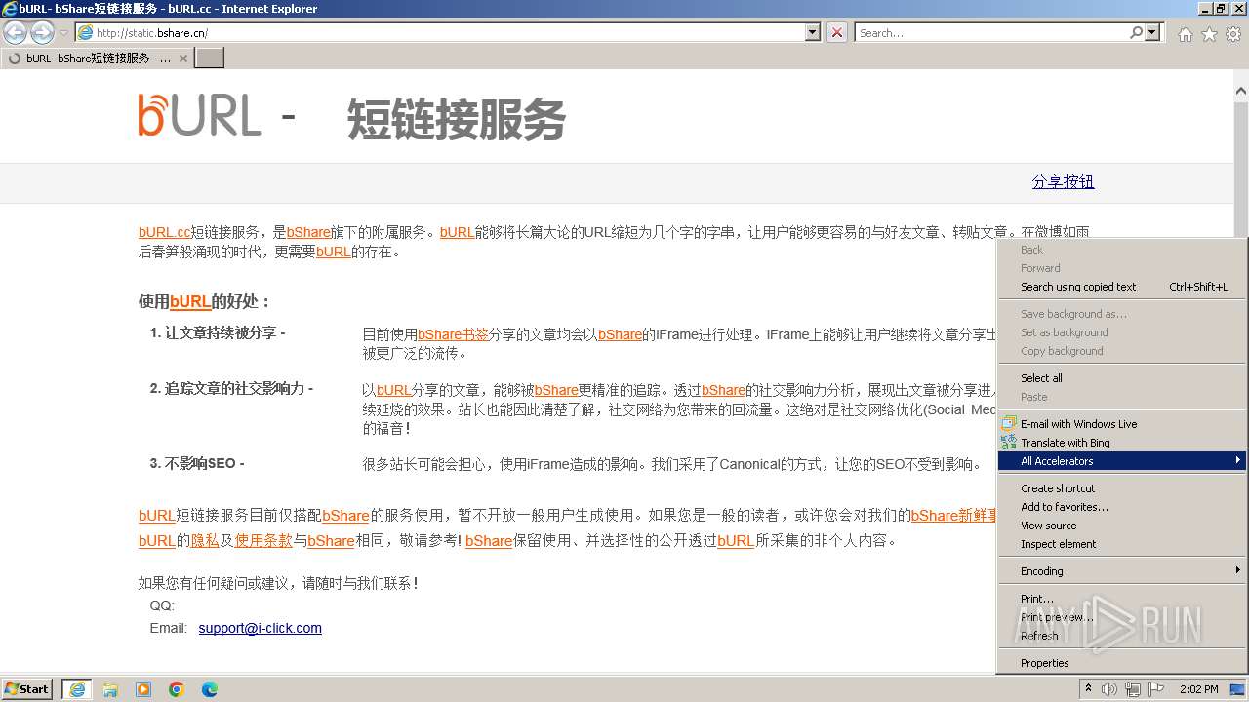Click the E-mail with Windows Live icon
1249x702 pixels.
click(x=1009, y=424)
